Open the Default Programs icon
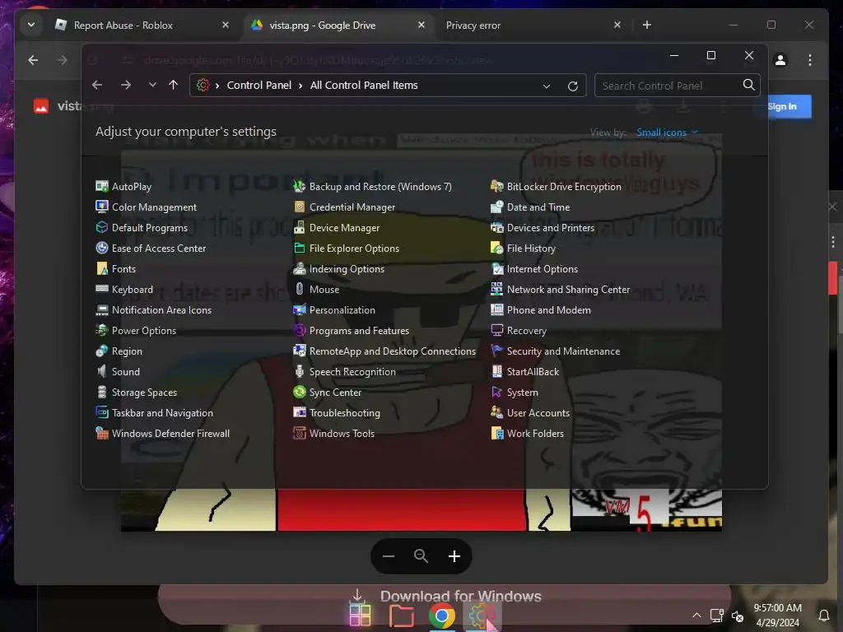Screen dimensions: 843x632 101,227
